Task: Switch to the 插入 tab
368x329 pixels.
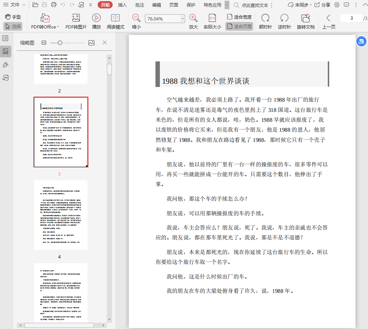Action: pyautogui.click(x=122, y=5)
